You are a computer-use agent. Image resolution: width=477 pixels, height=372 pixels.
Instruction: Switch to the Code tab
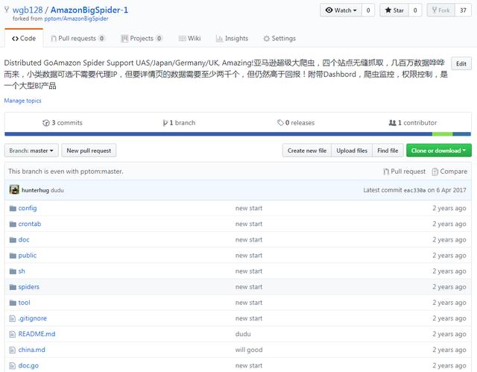(24, 39)
